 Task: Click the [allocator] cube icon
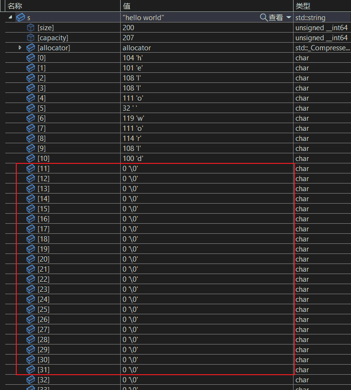pos(31,47)
